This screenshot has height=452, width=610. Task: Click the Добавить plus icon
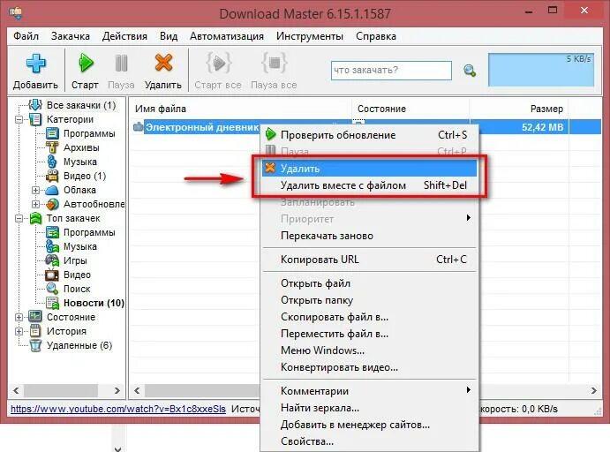[36, 64]
